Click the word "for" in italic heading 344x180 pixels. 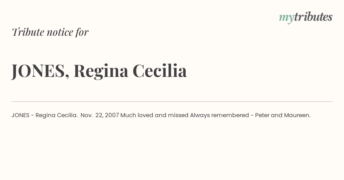(82, 32)
